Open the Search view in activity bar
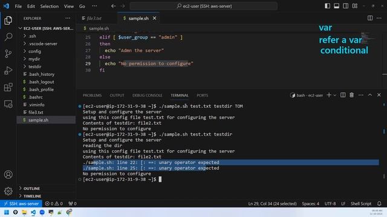 [8, 37]
